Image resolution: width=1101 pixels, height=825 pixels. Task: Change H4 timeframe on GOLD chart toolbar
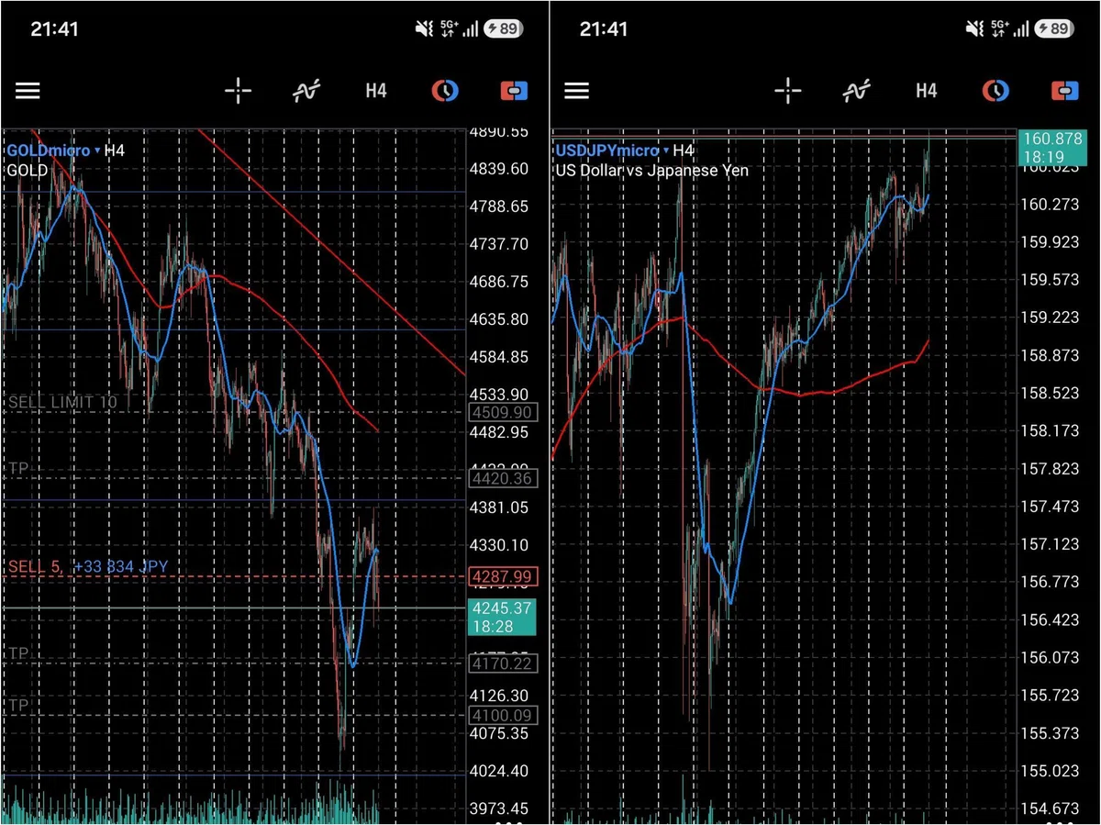point(376,91)
